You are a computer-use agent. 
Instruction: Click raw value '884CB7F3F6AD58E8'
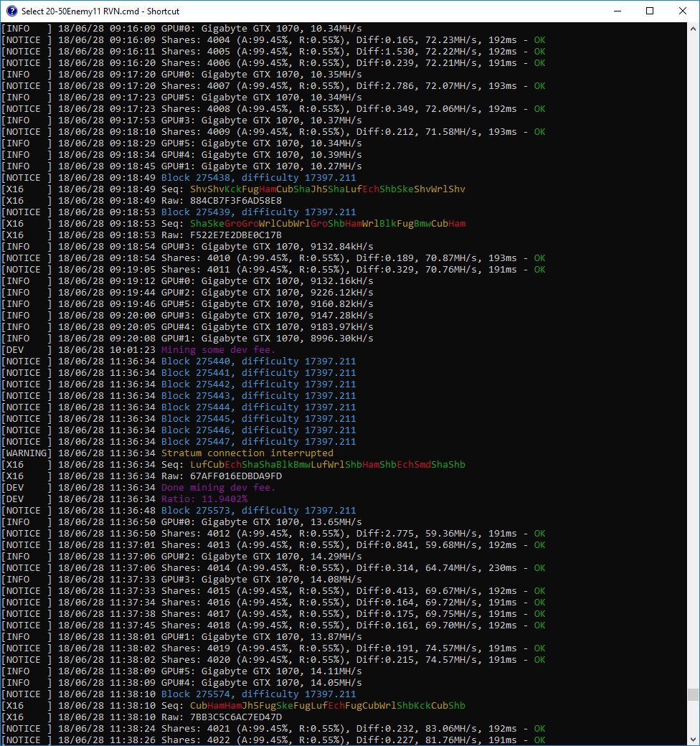pos(236,200)
